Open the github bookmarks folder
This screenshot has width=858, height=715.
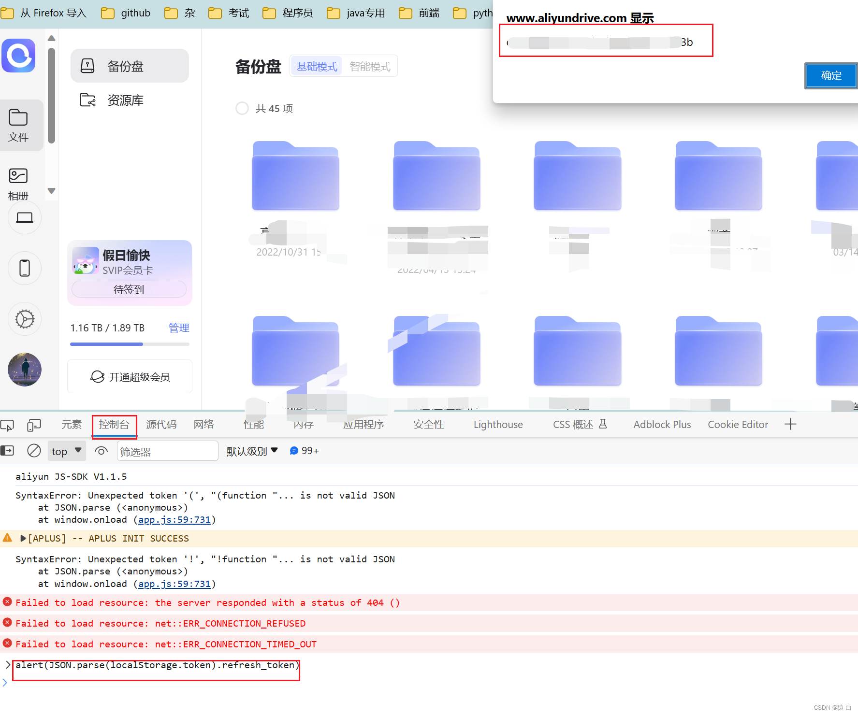point(126,13)
